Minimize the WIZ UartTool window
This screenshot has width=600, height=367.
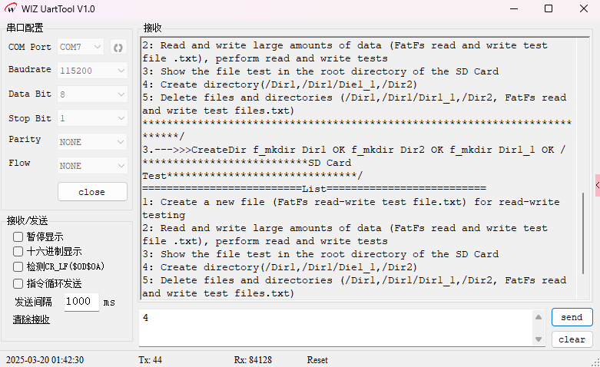click(x=513, y=8)
